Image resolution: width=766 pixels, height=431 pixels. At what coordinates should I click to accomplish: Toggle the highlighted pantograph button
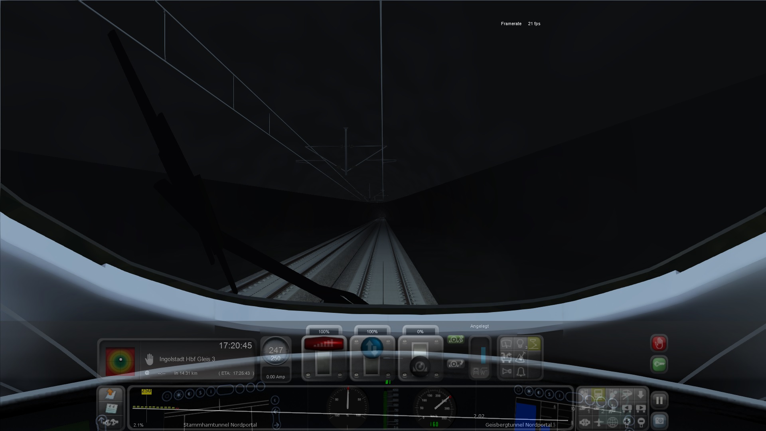534,344
